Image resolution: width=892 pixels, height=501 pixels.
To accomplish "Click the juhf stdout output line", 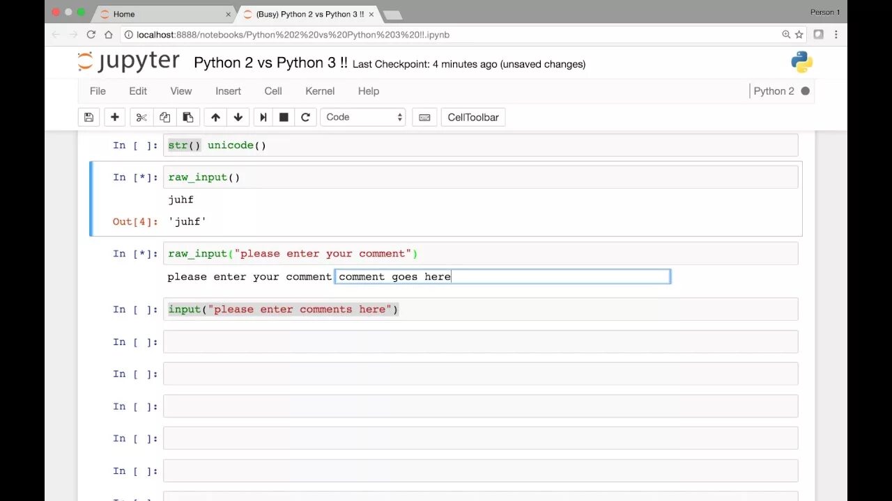I will 180,200.
